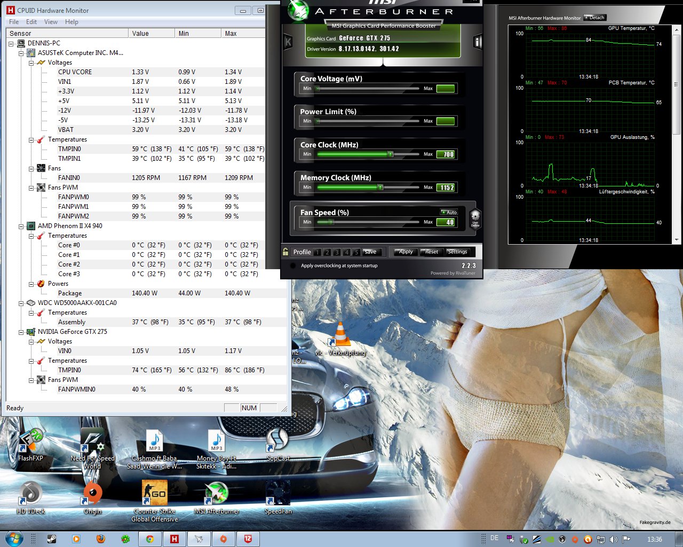The width and height of the screenshot is (683, 547).
Task: Click the Action Center flag tray icon
Action: coord(626,539)
